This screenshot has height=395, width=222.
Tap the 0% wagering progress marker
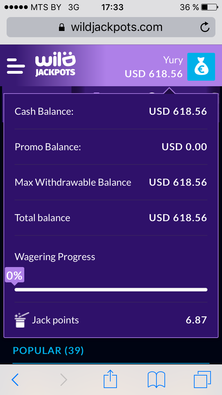[15, 276]
